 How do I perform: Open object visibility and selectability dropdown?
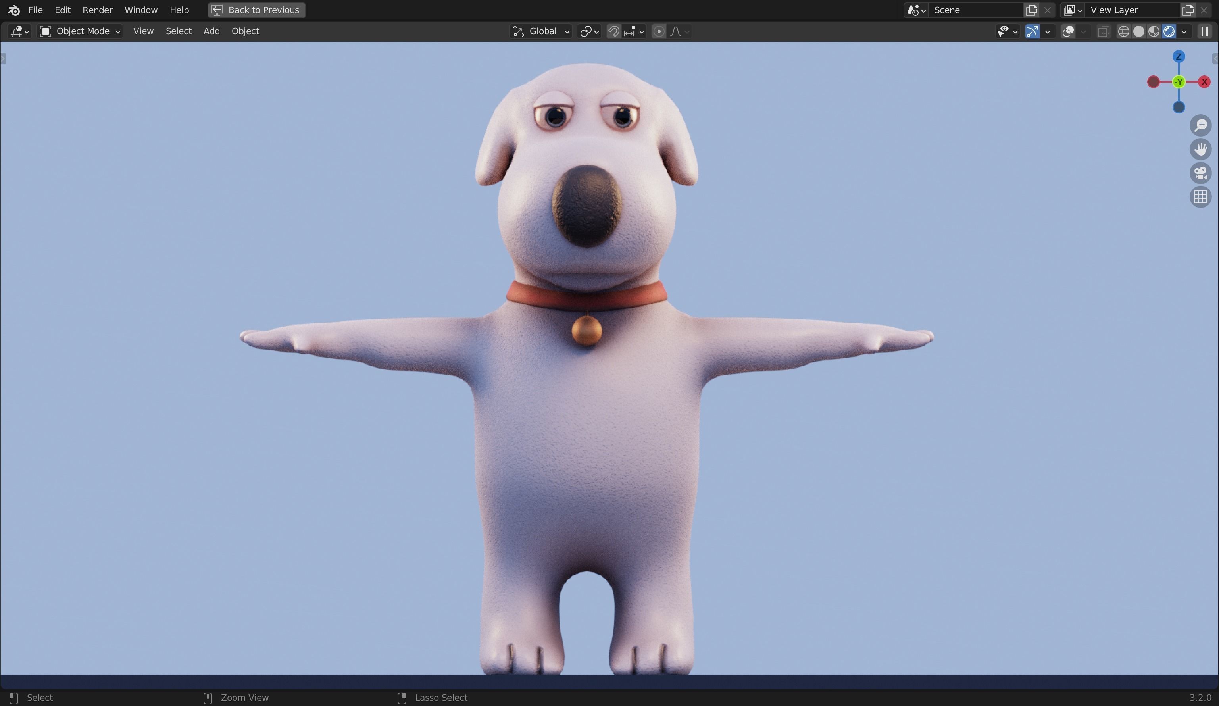coord(1007,31)
